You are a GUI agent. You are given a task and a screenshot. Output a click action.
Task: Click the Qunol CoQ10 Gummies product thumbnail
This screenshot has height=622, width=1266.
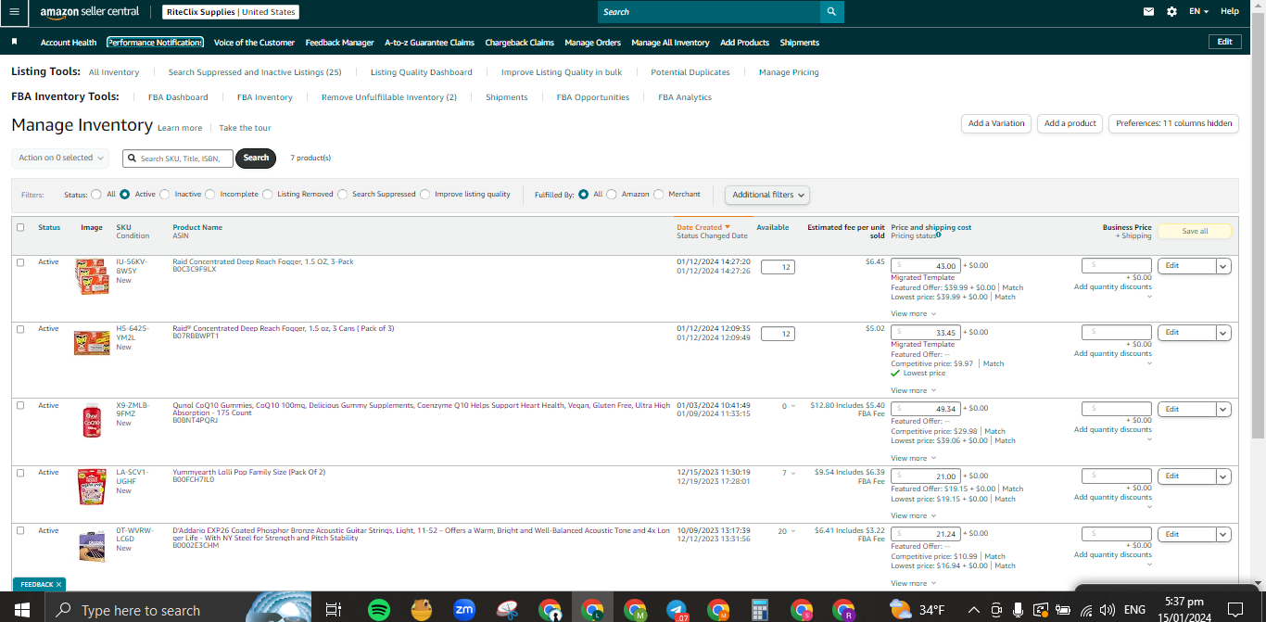92,421
